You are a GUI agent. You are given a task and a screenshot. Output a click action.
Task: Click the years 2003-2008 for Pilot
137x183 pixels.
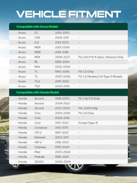tap(62, 152)
